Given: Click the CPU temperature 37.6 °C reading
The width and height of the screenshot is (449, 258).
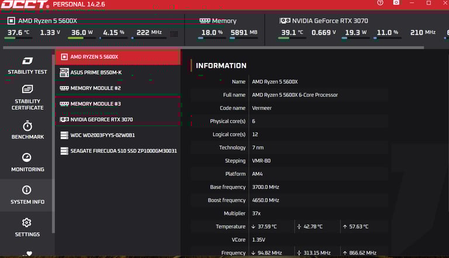Looking at the screenshot, I should [18, 33].
